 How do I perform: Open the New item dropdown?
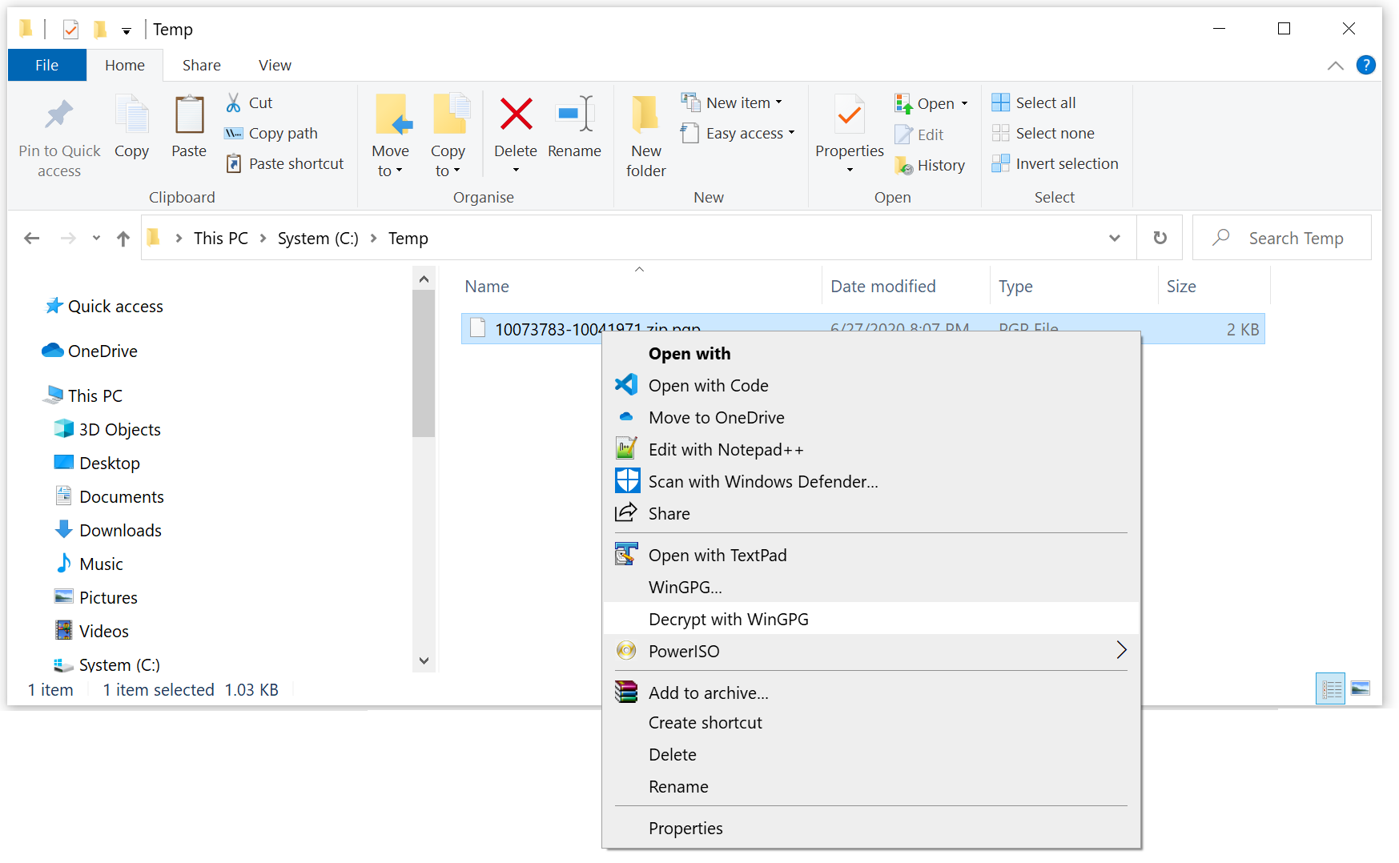pos(738,102)
